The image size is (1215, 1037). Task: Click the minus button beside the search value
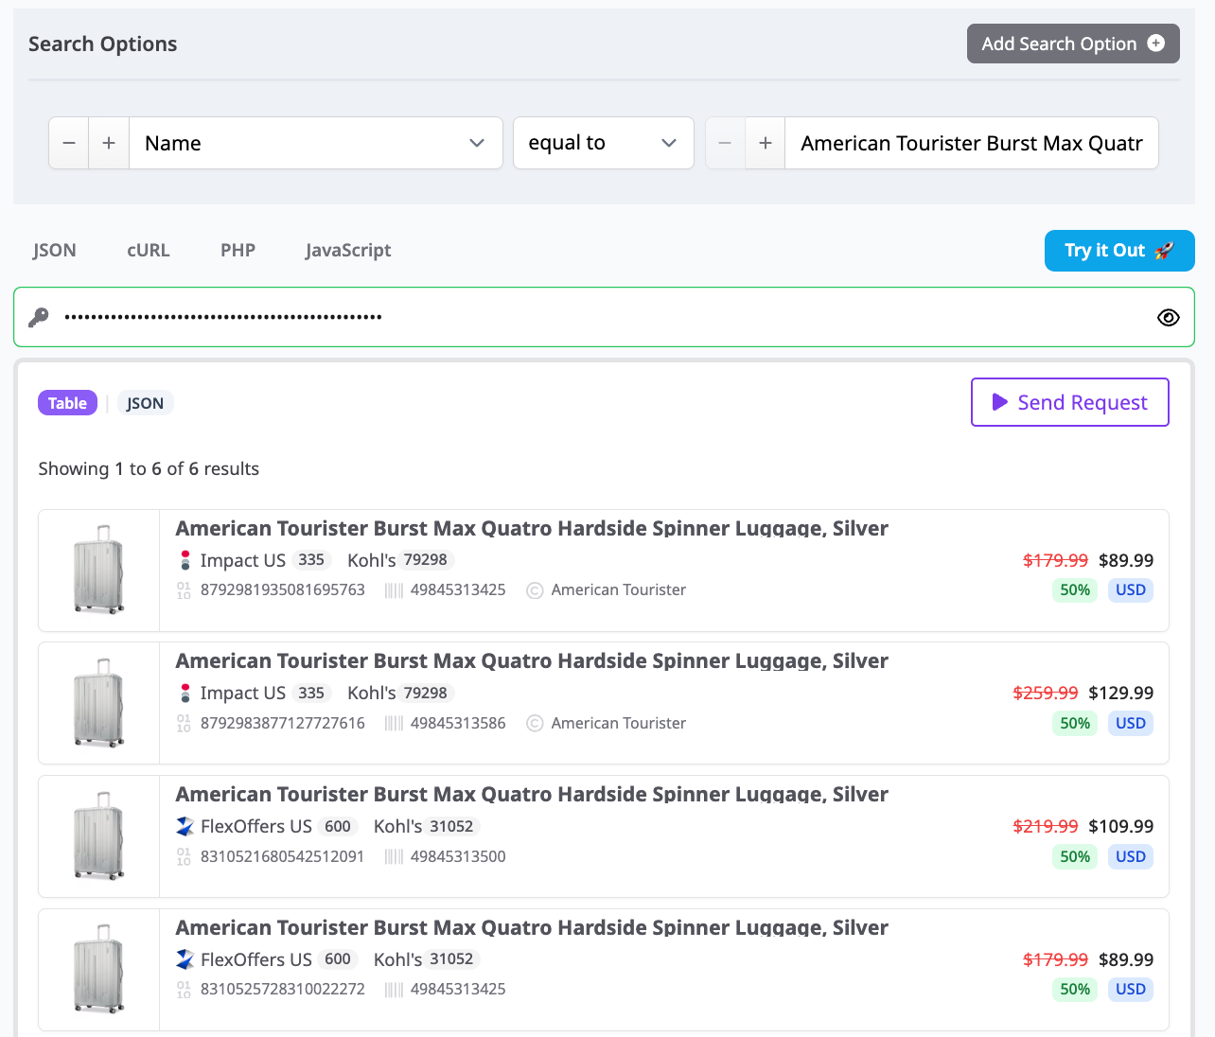coord(726,143)
